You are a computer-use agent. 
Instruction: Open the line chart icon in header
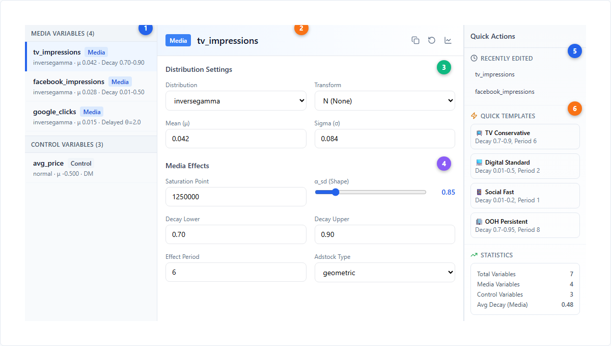(x=448, y=40)
